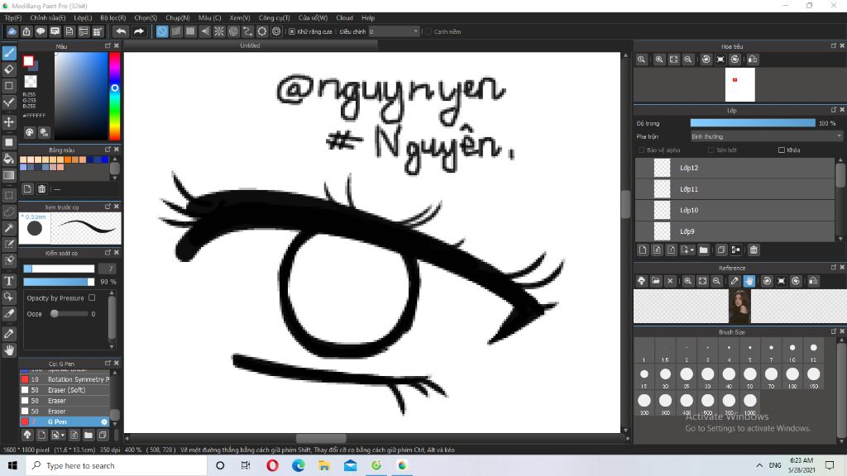Check the Khóa layer lock
The height and width of the screenshot is (476, 847).
[781, 150]
